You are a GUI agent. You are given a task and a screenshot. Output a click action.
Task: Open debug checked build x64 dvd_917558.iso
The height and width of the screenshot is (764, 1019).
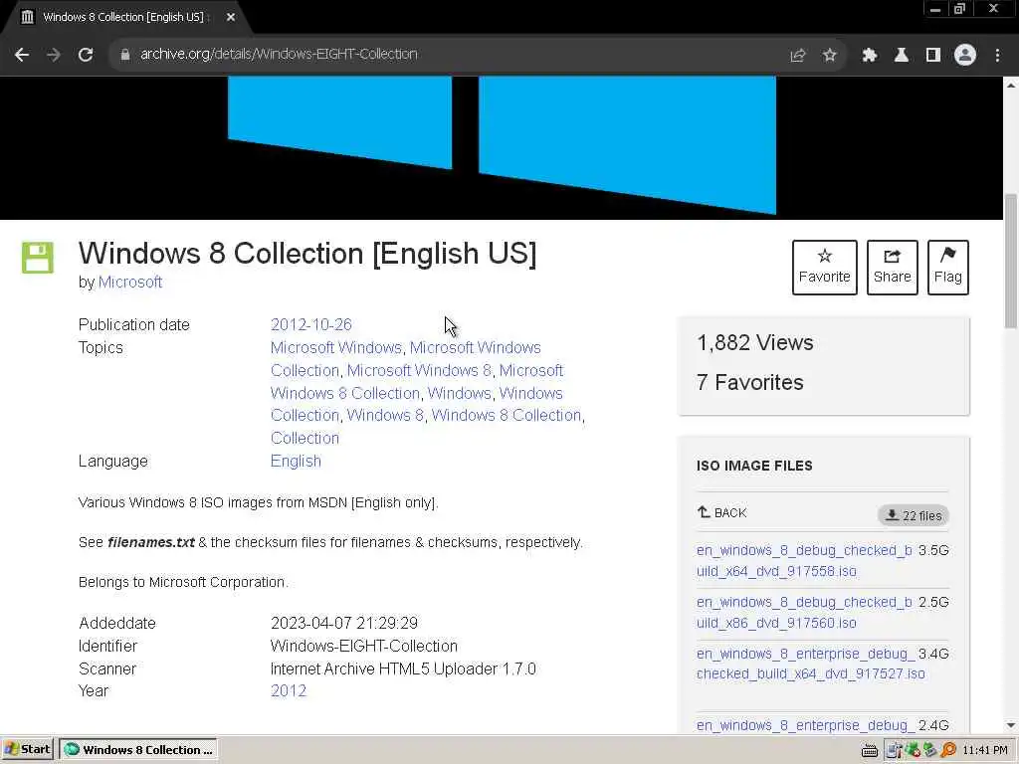point(804,561)
